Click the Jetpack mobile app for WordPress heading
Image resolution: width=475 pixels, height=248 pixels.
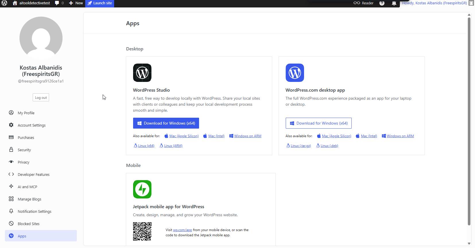[168, 206]
